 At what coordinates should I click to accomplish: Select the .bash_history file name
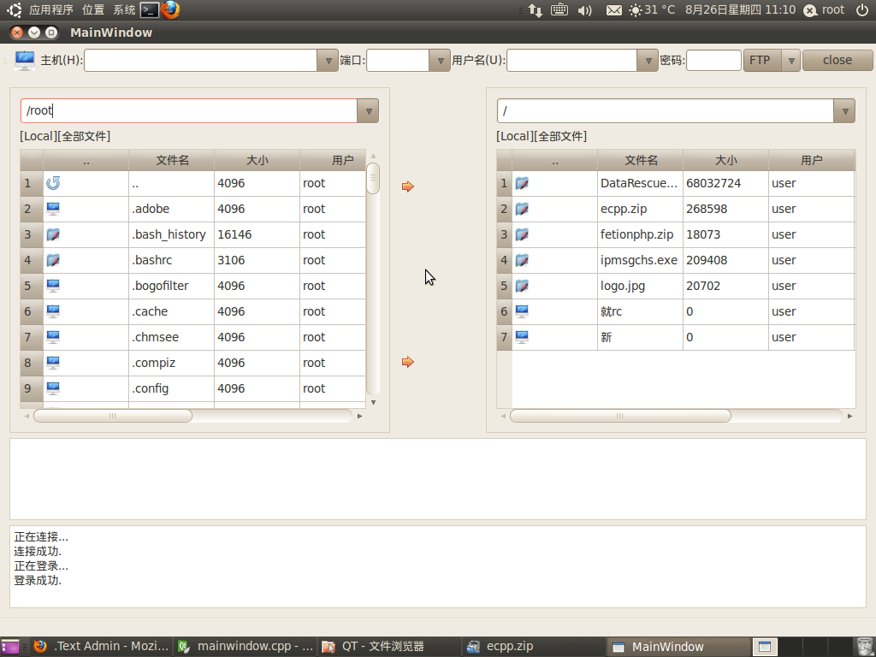169,234
